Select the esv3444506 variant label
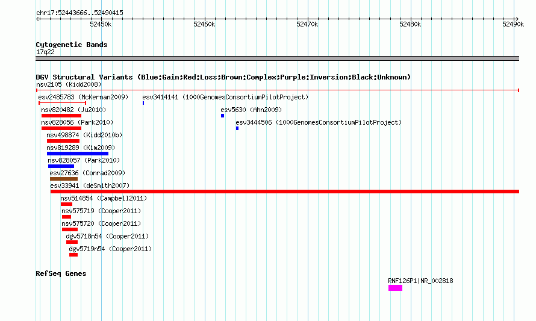Screen dimensions: 536x321 319,122
